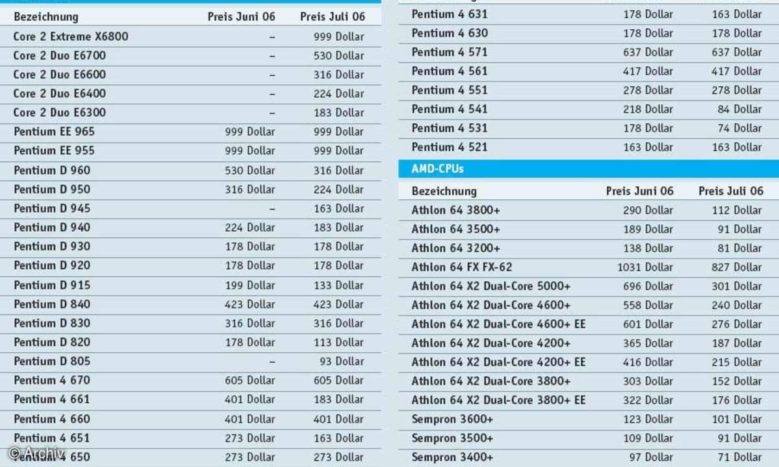The width and height of the screenshot is (779, 467).
Task: Select the "Pentium 4 571" name
Action: pyautogui.click(x=450, y=52)
